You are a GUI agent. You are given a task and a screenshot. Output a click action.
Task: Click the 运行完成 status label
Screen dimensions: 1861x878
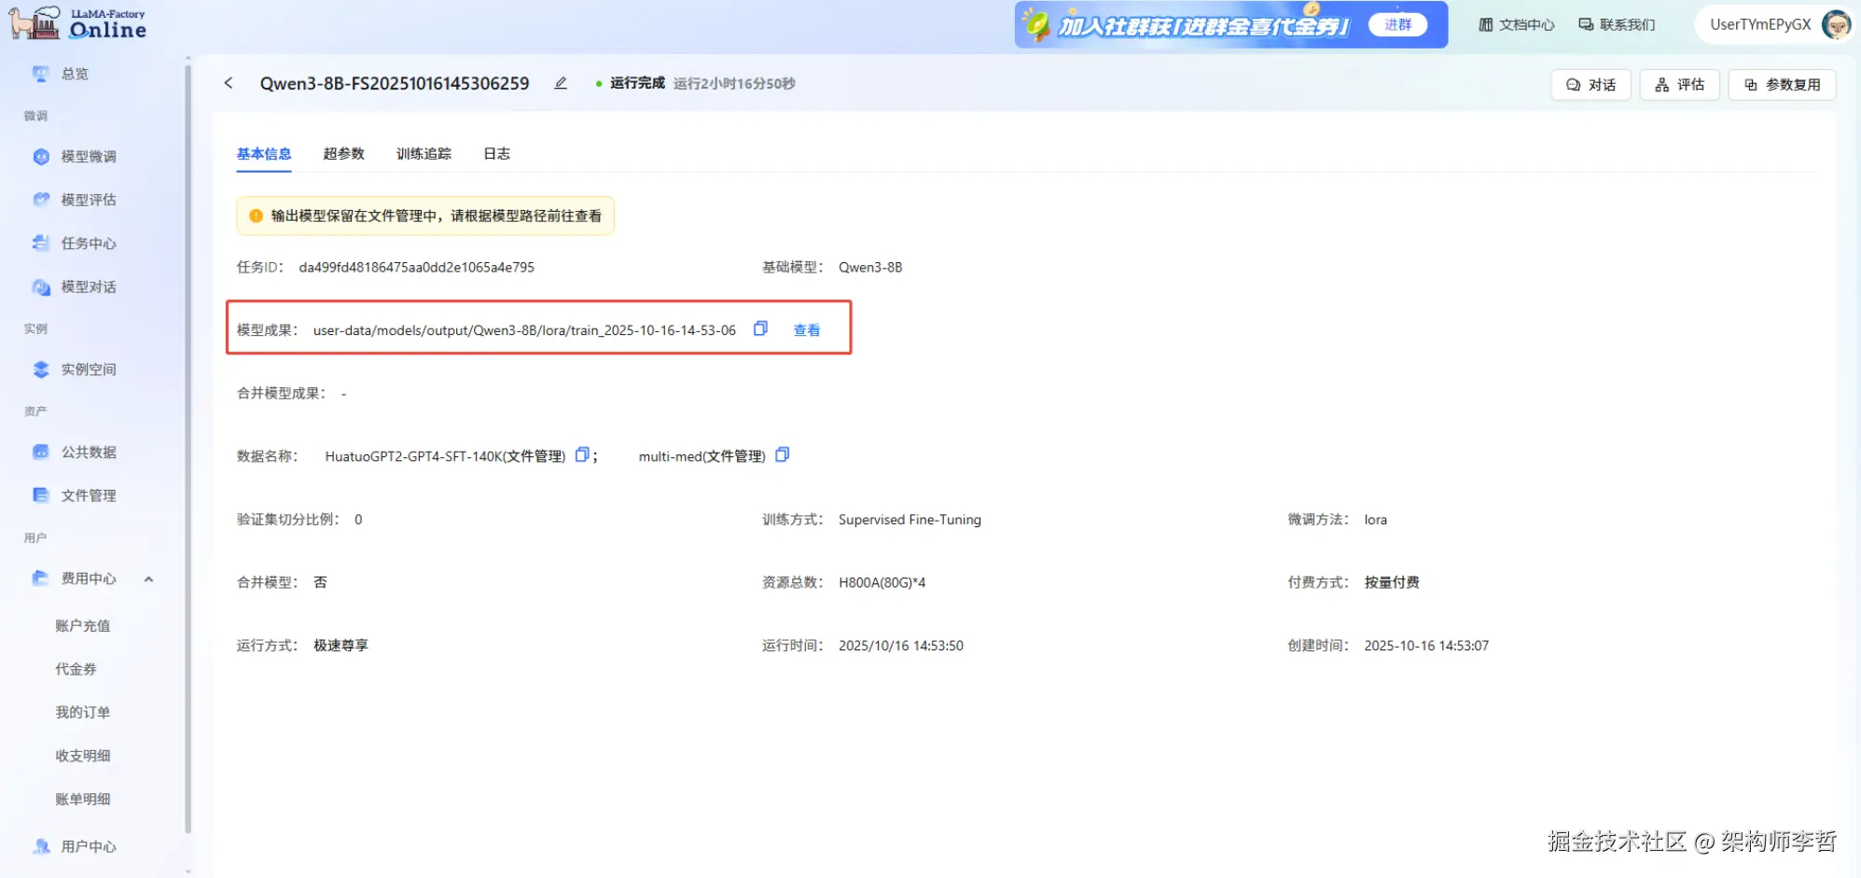637,83
